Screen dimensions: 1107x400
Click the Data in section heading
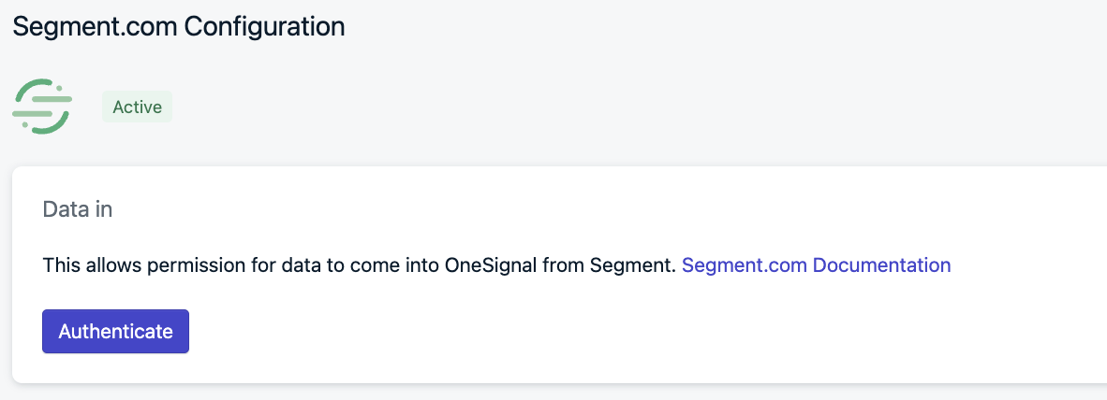point(78,210)
